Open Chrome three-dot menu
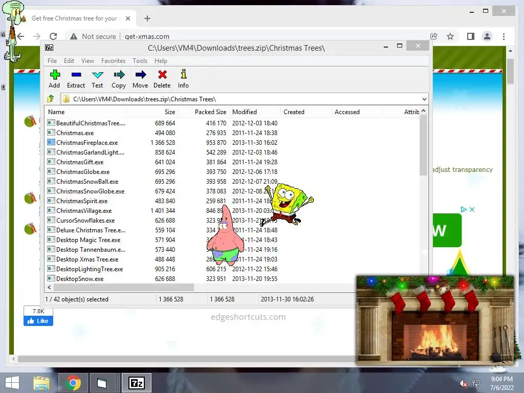Image resolution: width=524 pixels, height=393 pixels. coord(504,36)
